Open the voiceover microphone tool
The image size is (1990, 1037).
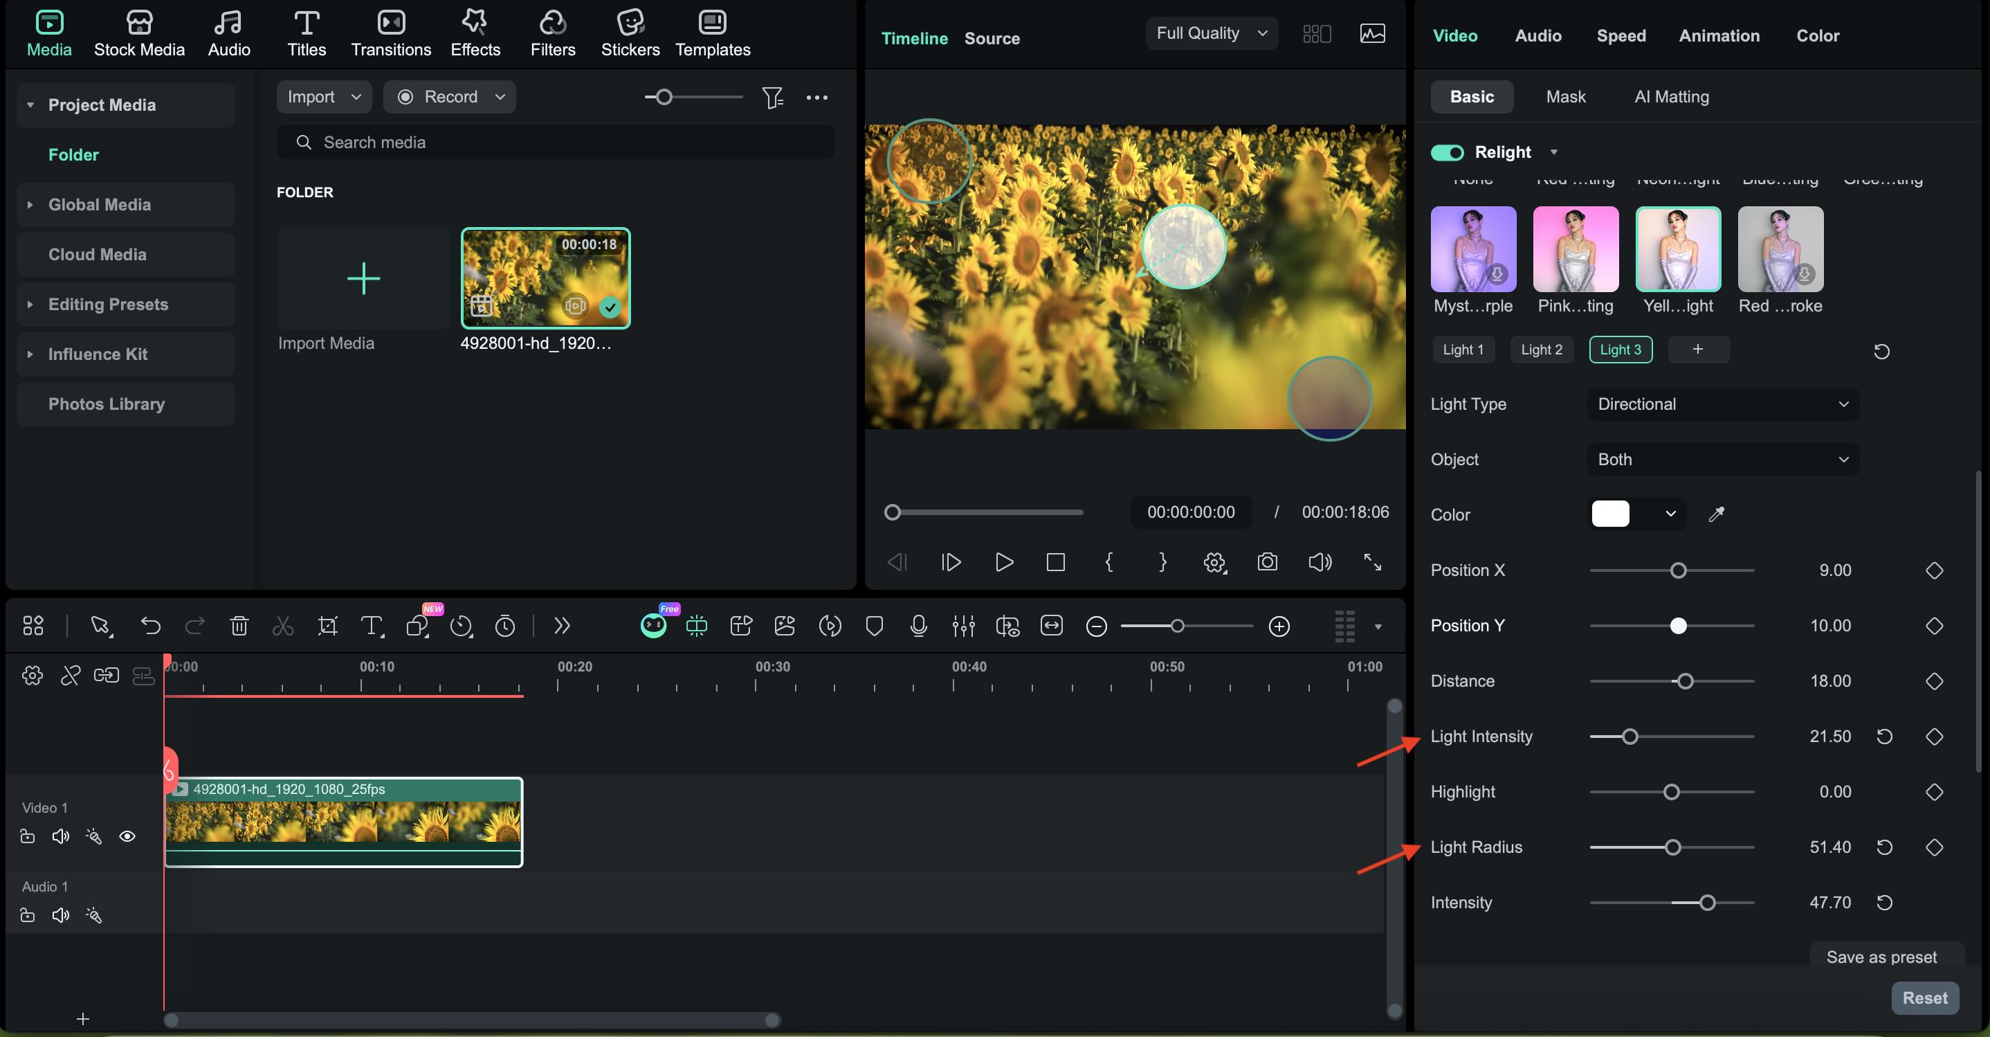pos(918,625)
